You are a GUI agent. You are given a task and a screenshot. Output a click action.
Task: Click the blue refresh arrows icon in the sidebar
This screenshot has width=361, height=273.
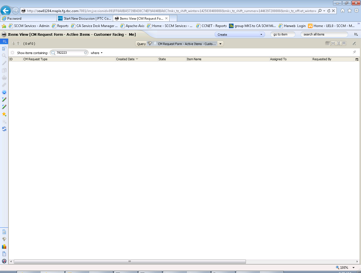4,129
